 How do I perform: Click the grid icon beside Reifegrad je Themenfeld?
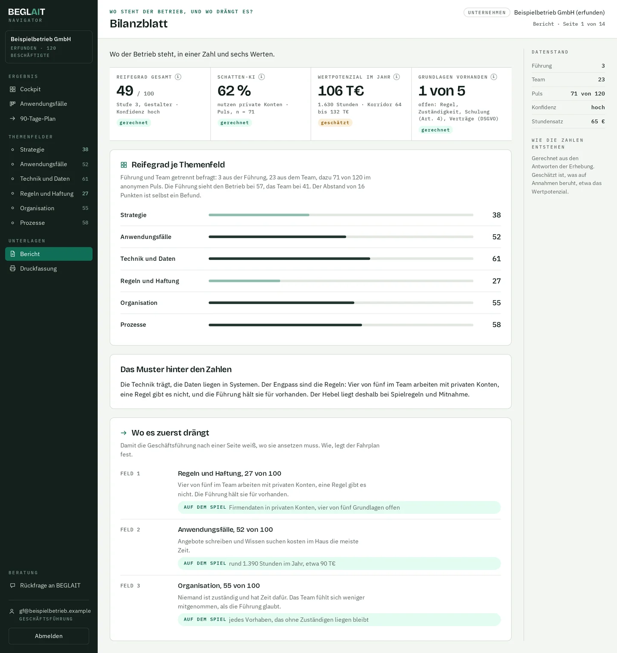124,165
